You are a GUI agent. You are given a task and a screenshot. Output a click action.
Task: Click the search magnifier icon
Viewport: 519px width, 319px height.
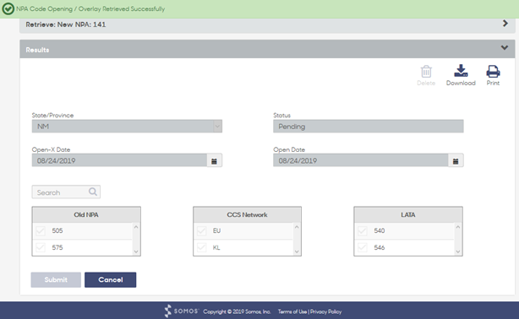pyautogui.click(x=93, y=192)
